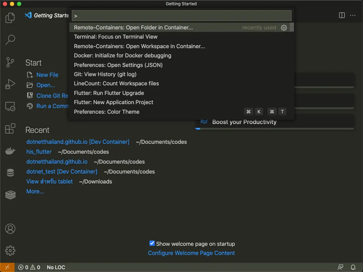The width and height of the screenshot is (363, 272).
Task: Open the More Actions ellipsis menu
Action: (x=353, y=15)
